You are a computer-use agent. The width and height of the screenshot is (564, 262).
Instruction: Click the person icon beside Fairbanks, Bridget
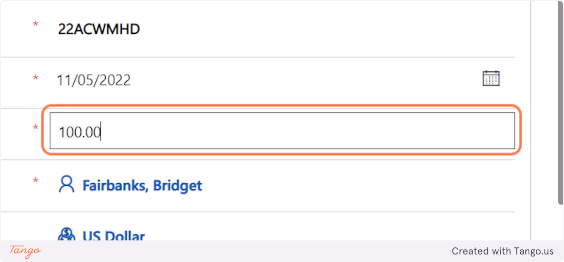pyautogui.click(x=66, y=185)
